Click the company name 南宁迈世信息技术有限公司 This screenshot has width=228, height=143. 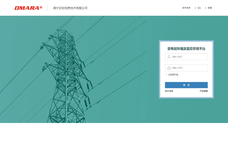[70, 8]
